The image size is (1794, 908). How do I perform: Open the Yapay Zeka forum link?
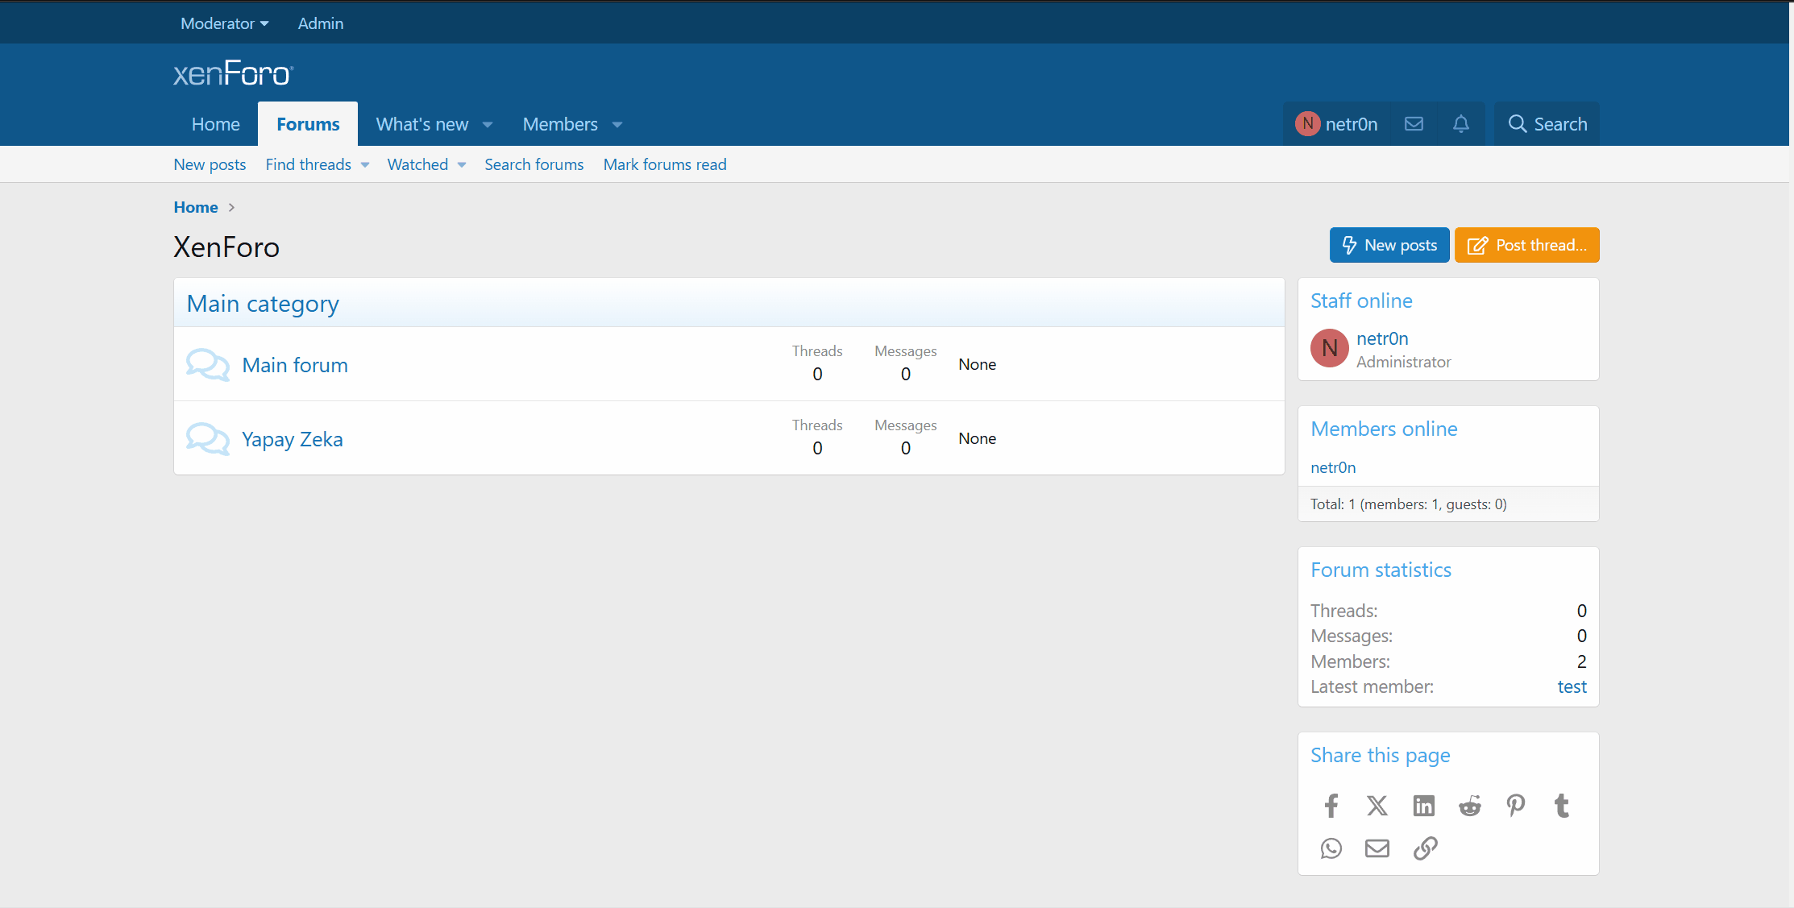293,439
